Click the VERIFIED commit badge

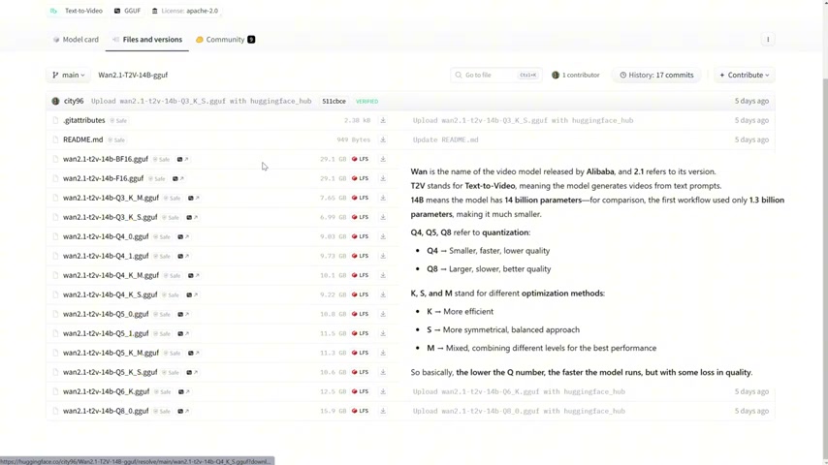366,102
